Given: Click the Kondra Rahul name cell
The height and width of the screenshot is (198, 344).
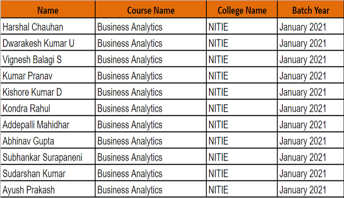Looking at the screenshot, I should click(x=27, y=108).
